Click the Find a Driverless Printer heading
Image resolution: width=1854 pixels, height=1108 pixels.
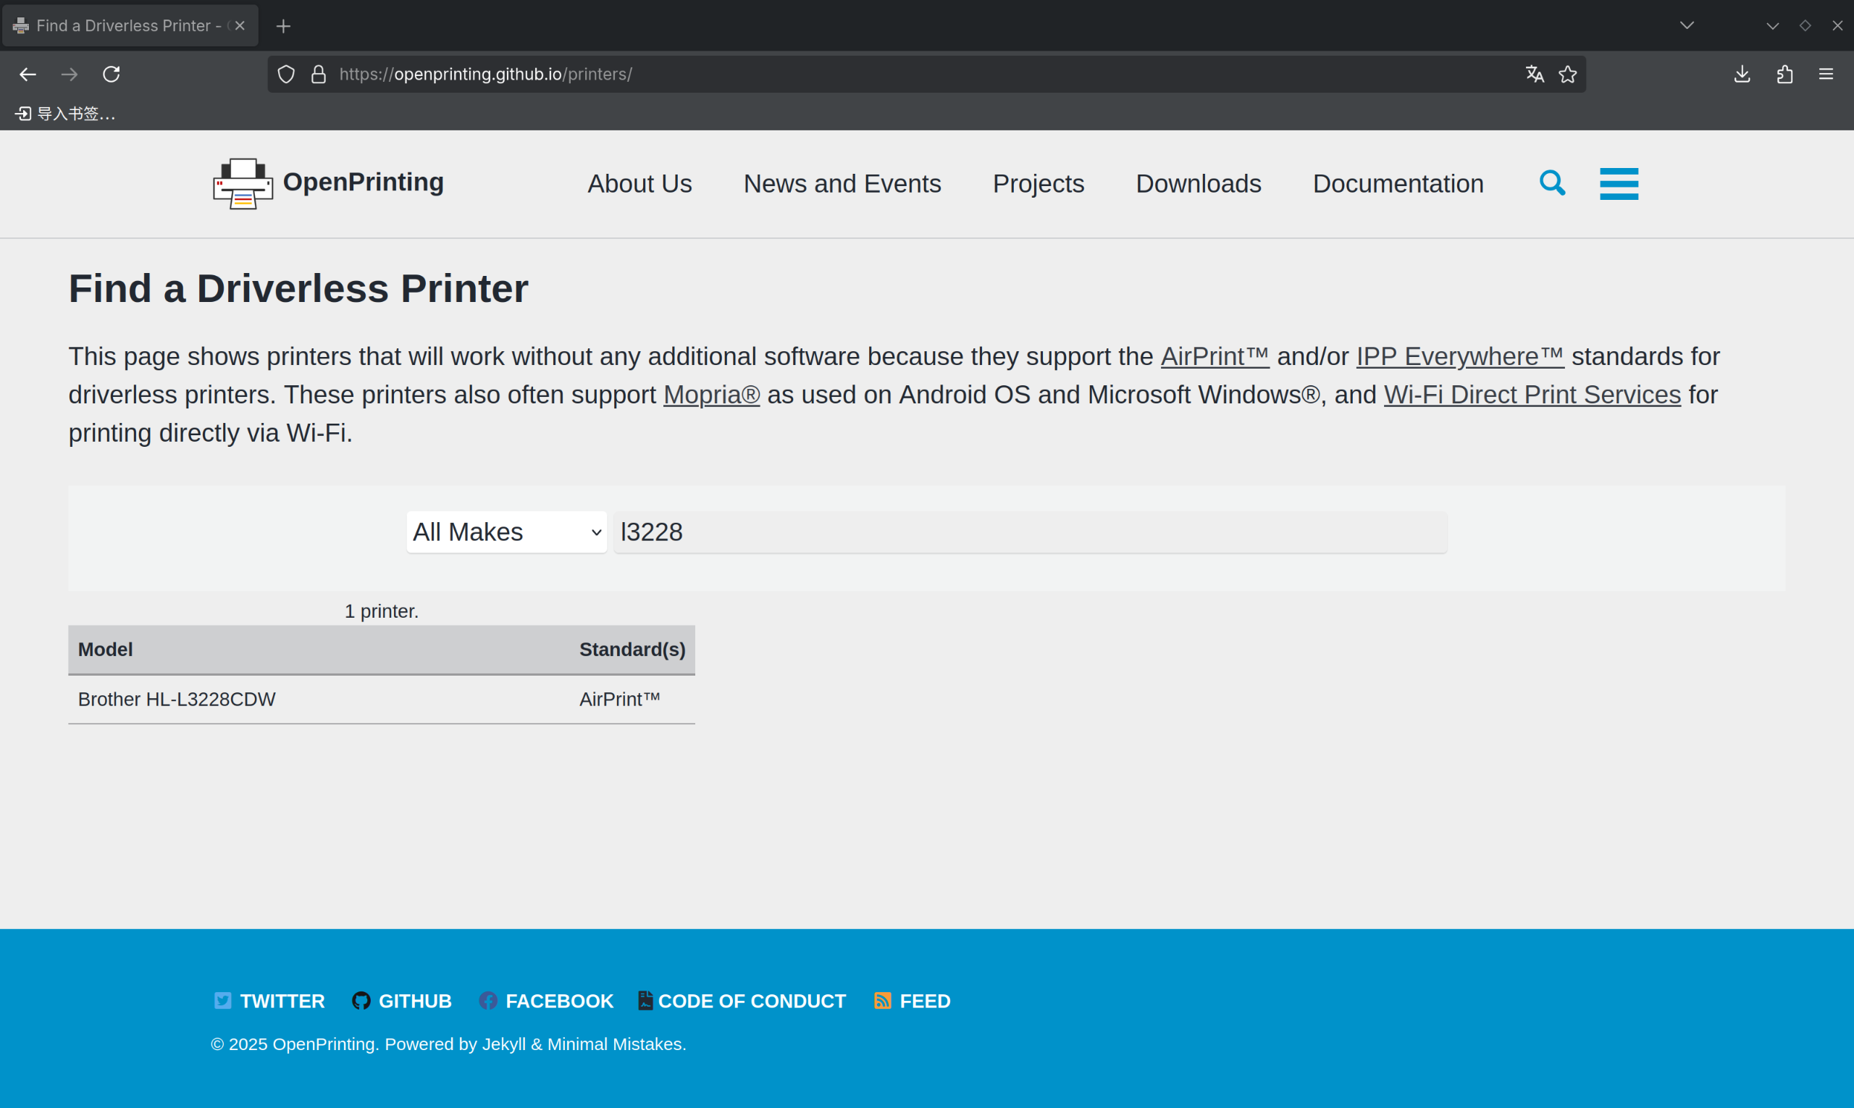[x=298, y=288]
